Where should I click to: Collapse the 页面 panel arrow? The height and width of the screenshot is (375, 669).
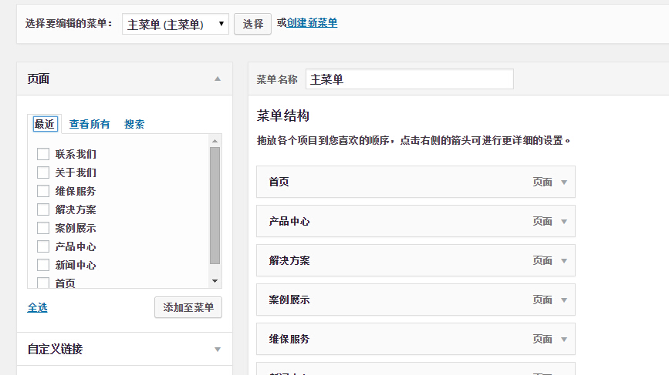(218, 79)
